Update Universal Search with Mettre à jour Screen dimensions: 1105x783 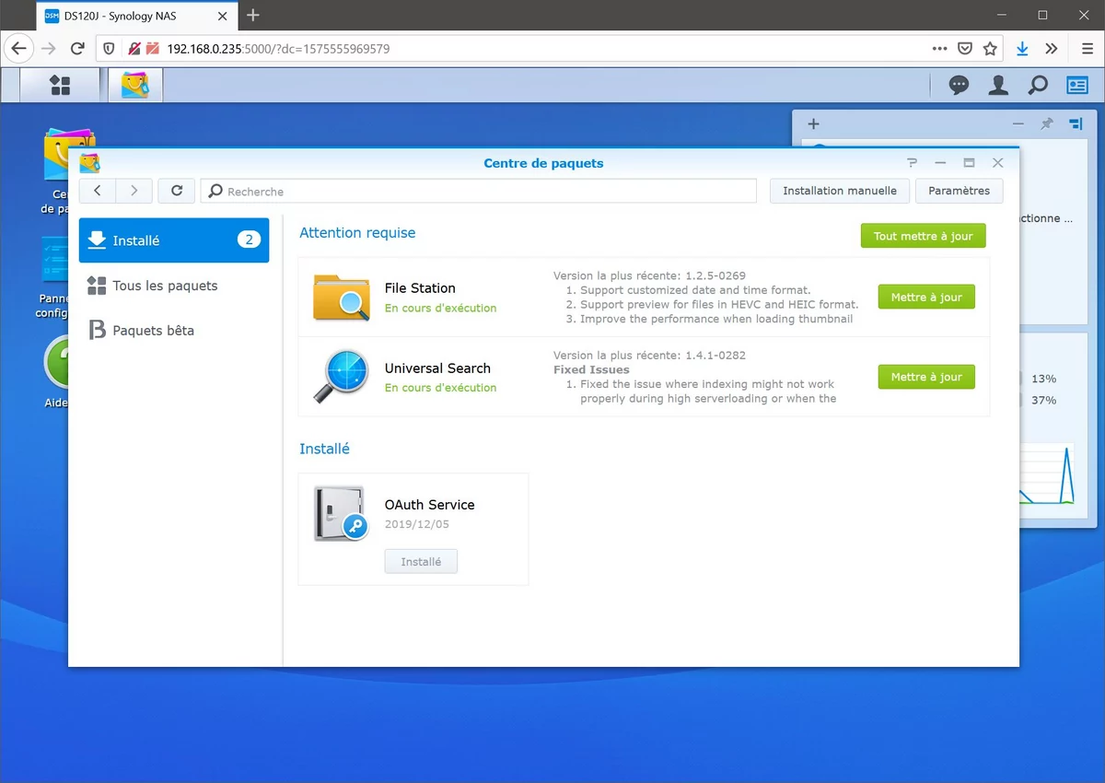coord(926,376)
